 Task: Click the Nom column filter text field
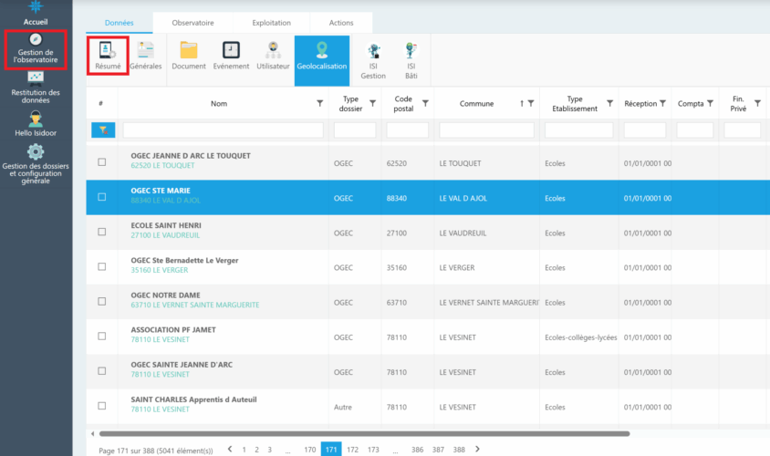pyautogui.click(x=223, y=130)
